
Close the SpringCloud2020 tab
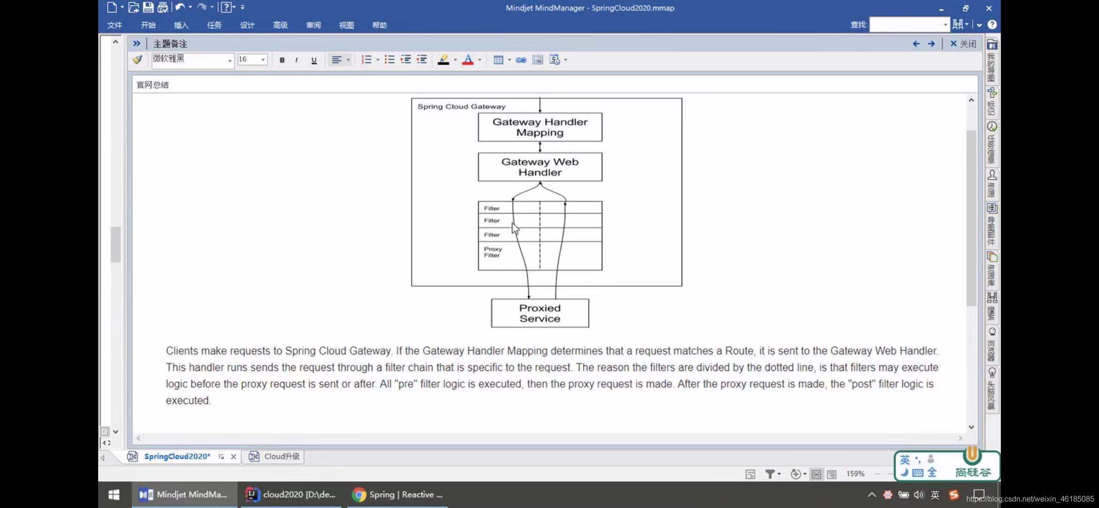tap(234, 457)
